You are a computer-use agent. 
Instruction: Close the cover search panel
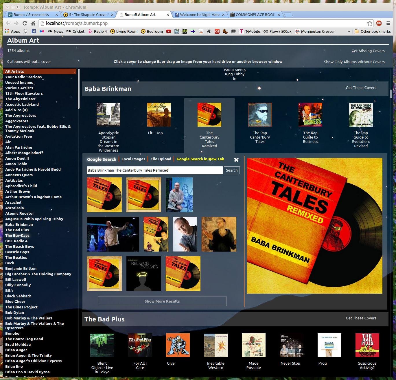pos(236,160)
